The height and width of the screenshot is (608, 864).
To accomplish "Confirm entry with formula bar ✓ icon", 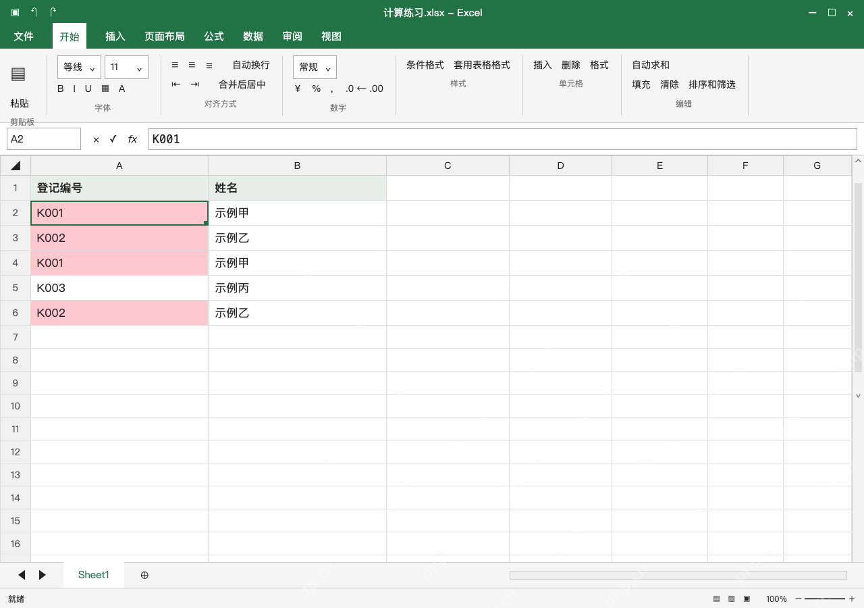I will click(x=113, y=139).
